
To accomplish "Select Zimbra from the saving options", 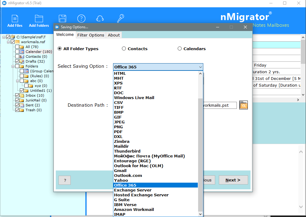I will click(x=155, y=142).
